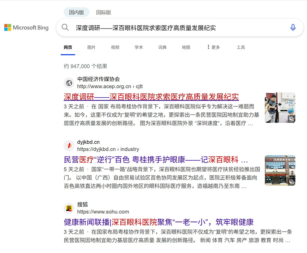Switch to the 图片 tab
Image resolution: width=307 pixels, height=253 pixels.
[91, 47]
